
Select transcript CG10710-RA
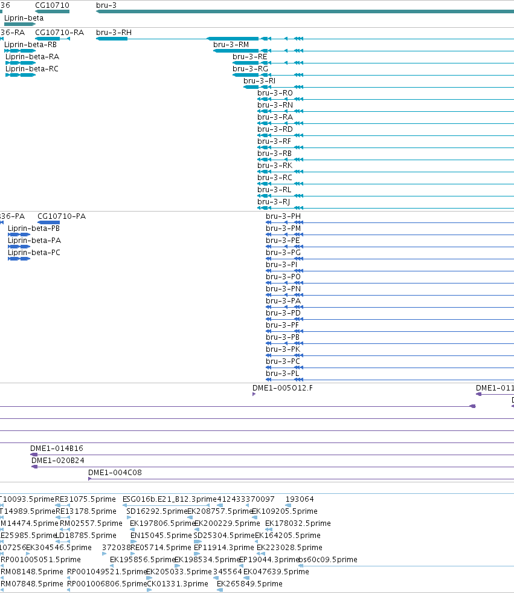tap(59, 33)
